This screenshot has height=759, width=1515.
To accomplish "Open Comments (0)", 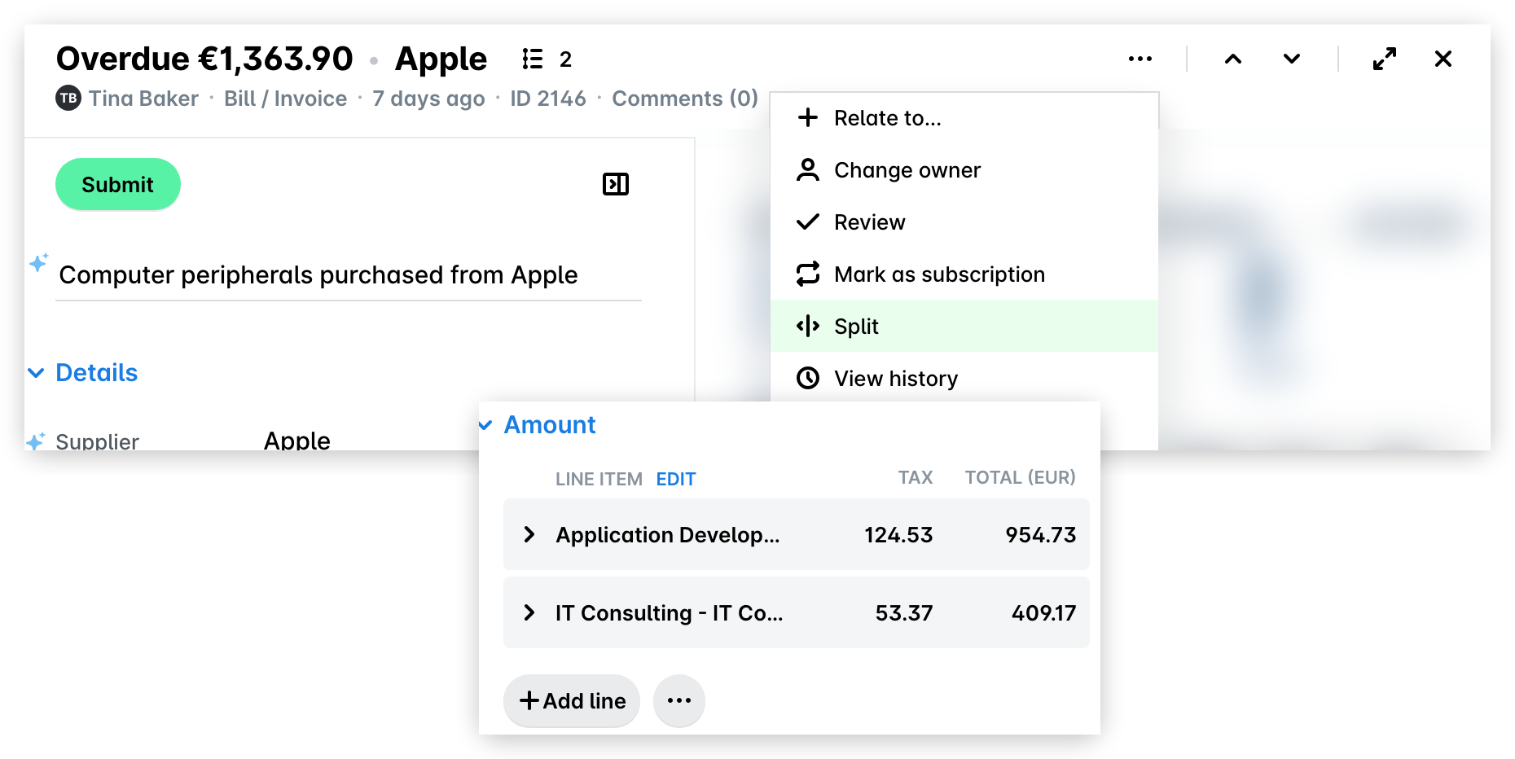I will point(685,98).
